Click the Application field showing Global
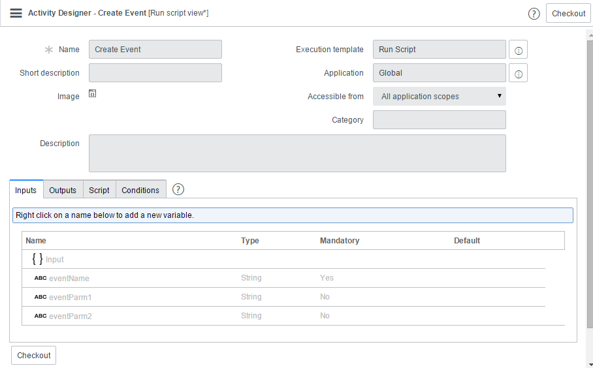The height and width of the screenshot is (368, 593). pos(440,73)
